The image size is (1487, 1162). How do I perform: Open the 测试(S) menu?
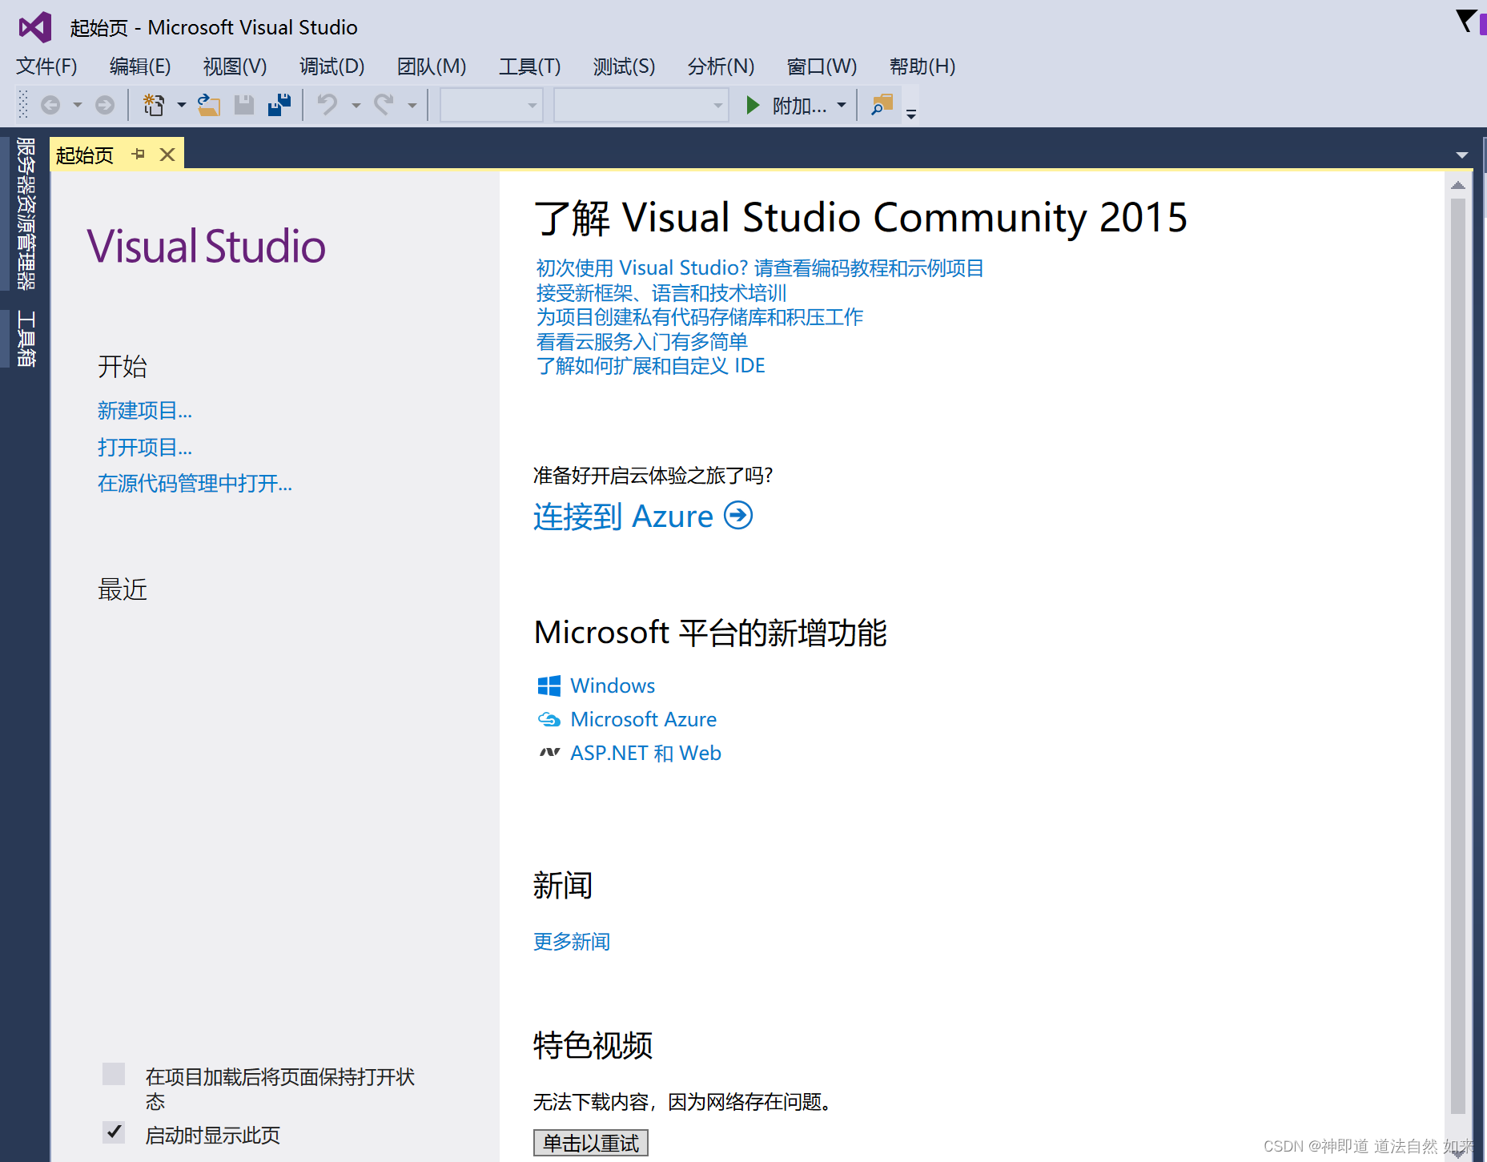click(x=624, y=66)
